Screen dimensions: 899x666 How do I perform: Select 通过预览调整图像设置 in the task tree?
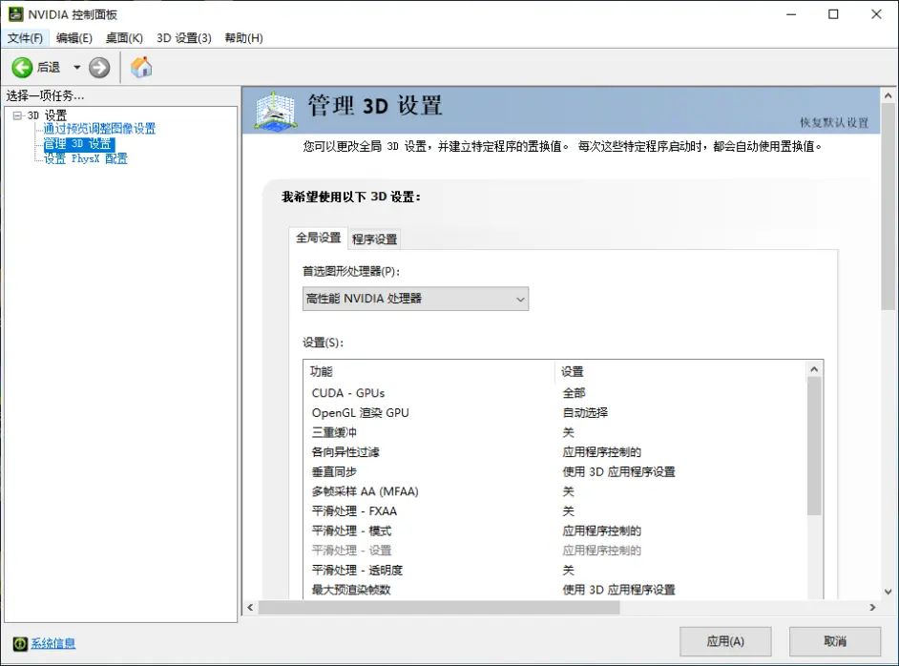(x=100, y=129)
